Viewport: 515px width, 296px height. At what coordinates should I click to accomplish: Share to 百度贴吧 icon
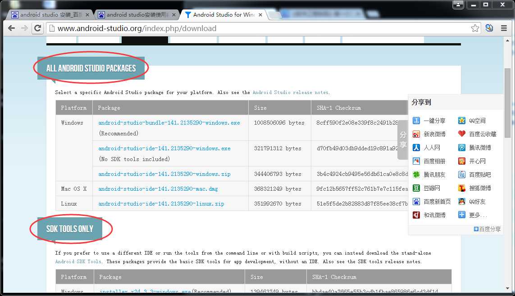point(462,175)
